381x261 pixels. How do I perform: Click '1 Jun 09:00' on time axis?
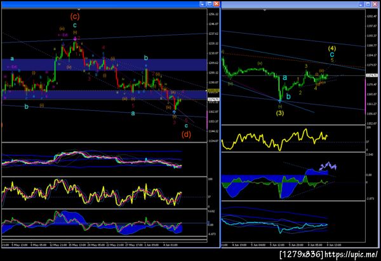(152, 245)
